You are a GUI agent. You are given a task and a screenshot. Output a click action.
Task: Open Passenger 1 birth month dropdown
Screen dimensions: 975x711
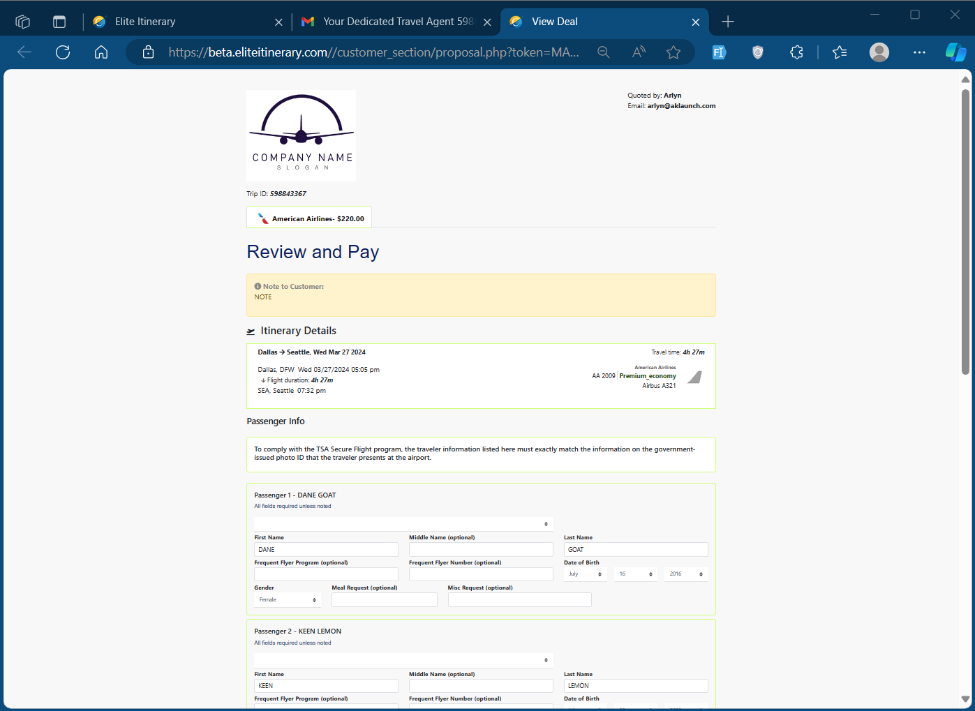585,574
